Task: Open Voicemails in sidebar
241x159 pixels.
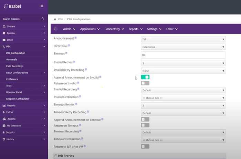Action: point(12,60)
